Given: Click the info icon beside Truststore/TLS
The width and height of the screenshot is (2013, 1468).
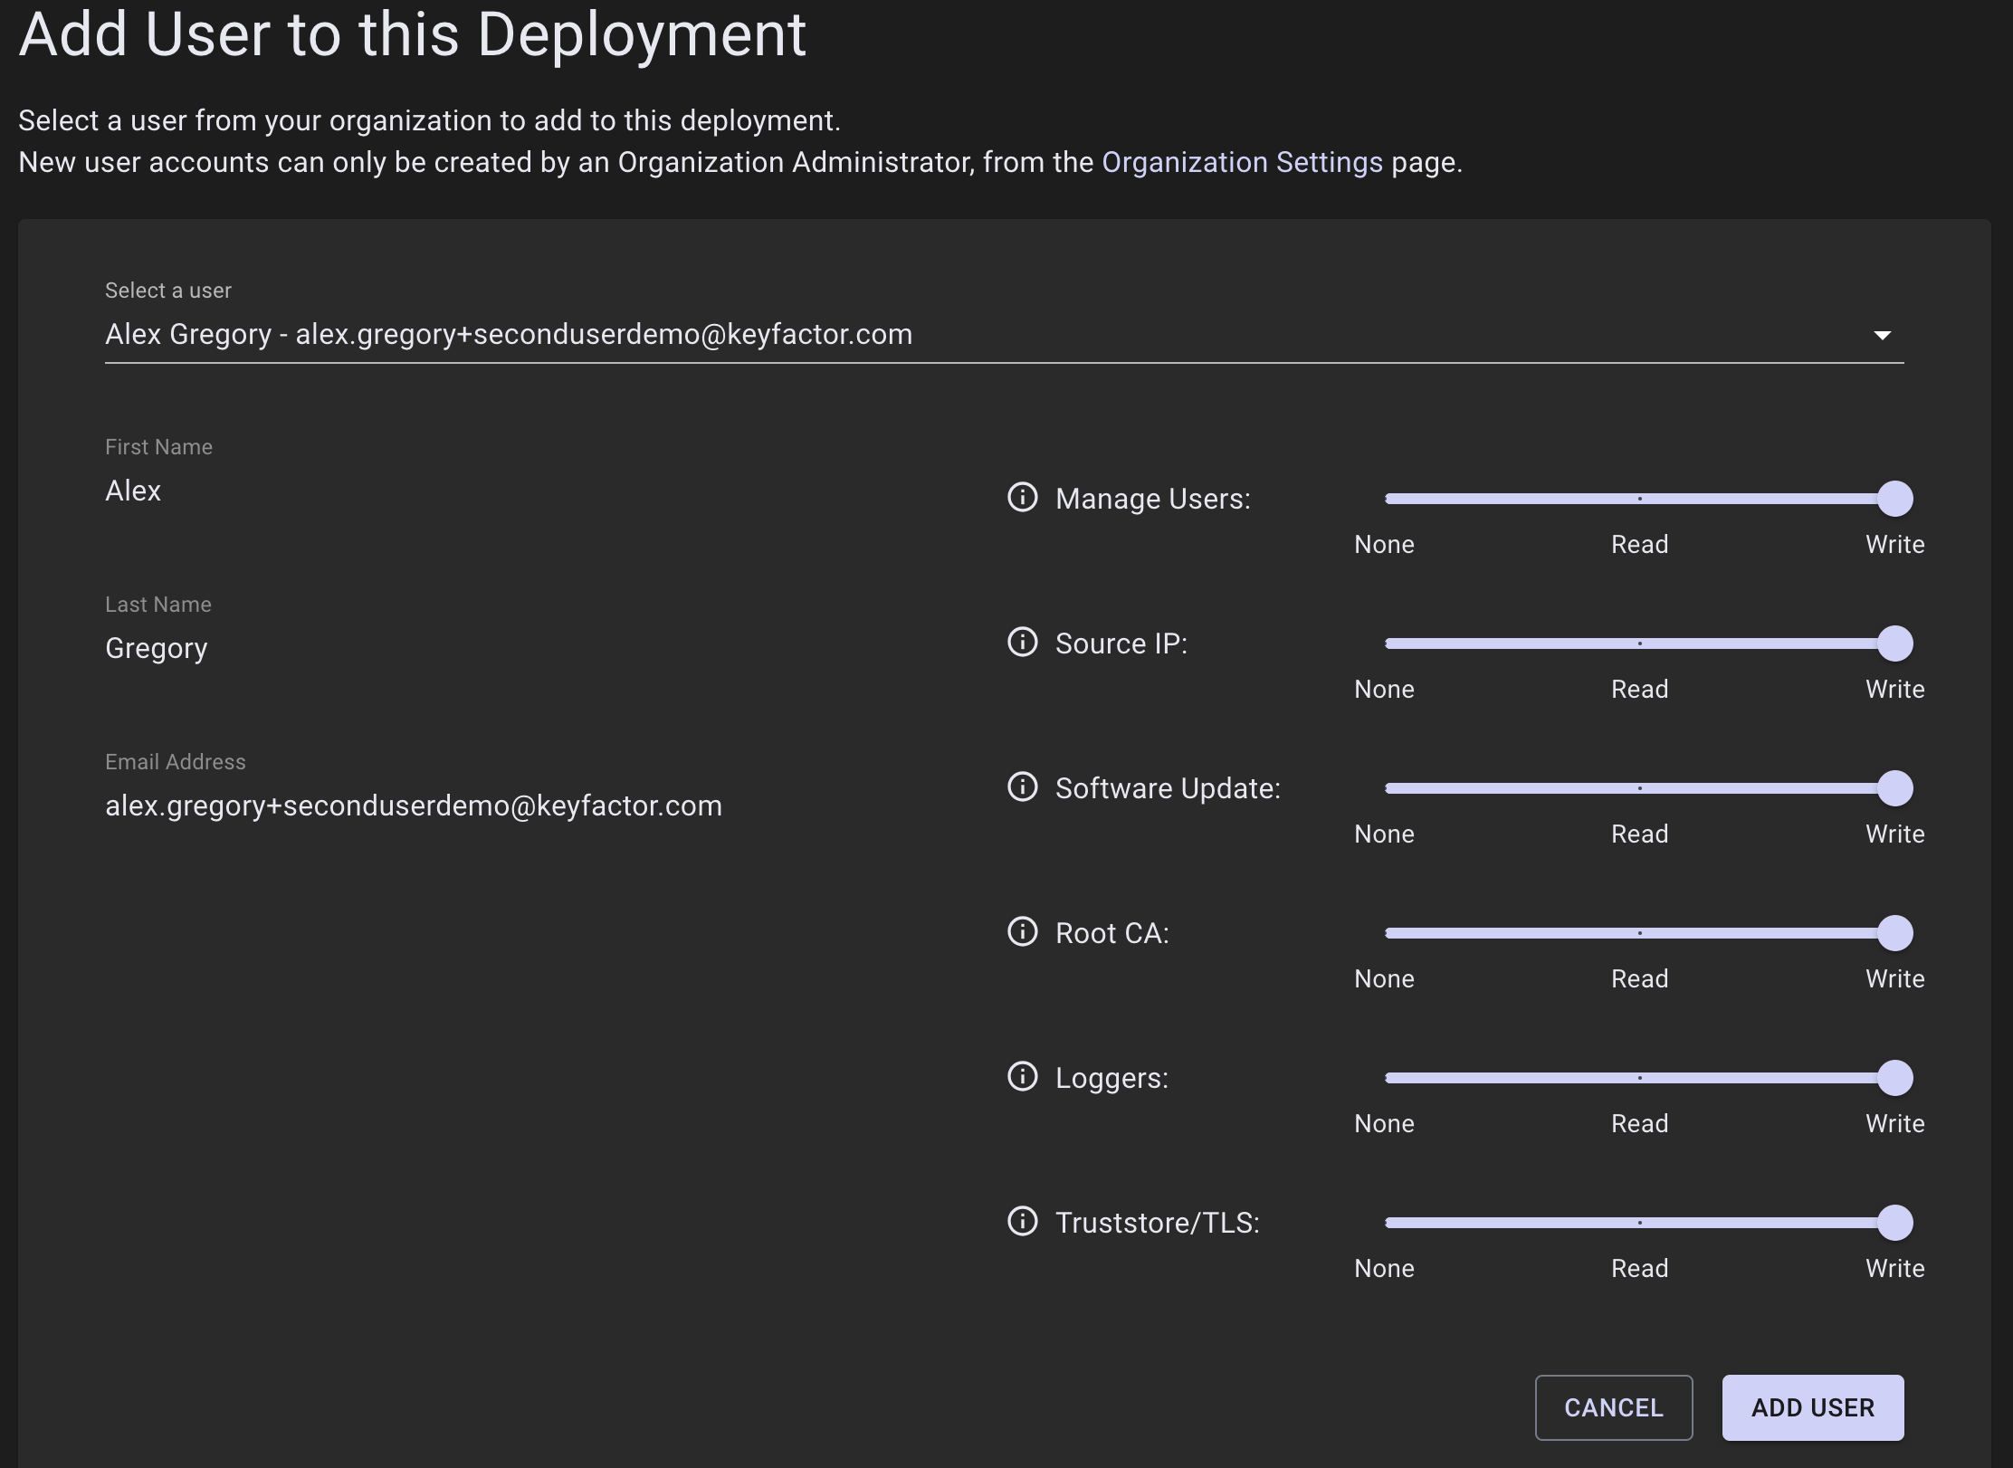Looking at the screenshot, I should pyautogui.click(x=1022, y=1221).
